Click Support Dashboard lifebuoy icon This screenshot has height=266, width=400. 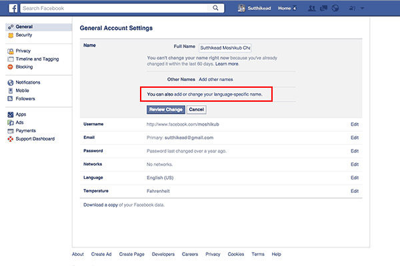(x=11, y=139)
